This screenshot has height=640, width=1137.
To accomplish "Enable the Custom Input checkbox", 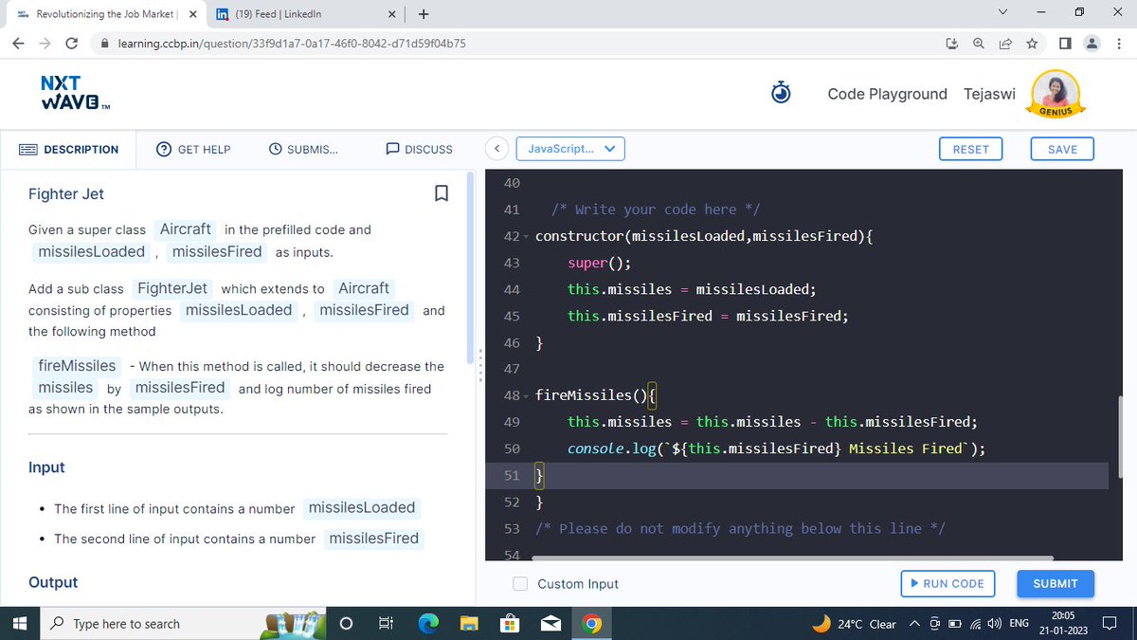I will pos(520,584).
